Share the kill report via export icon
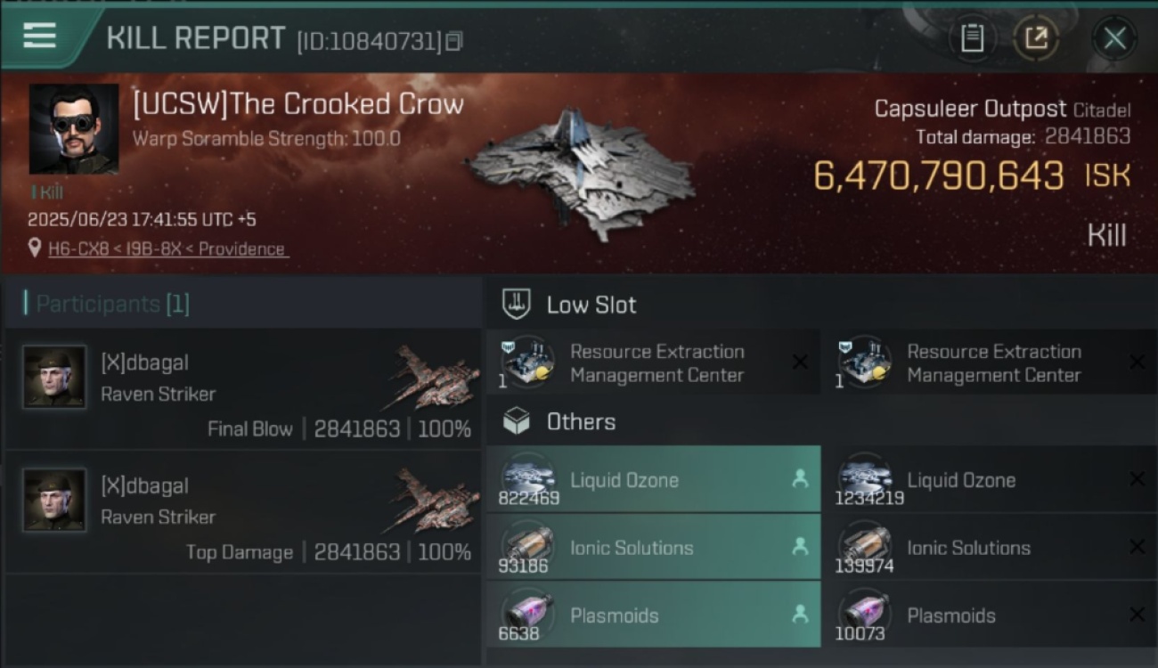1158x668 pixels. point(1036,38)
